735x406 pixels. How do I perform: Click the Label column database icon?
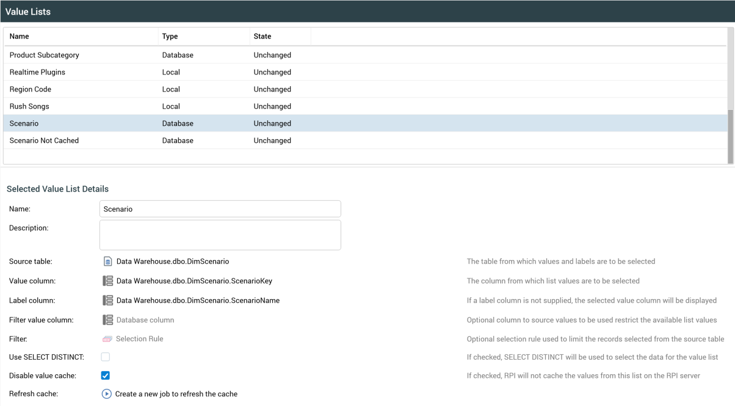[107, 300]
